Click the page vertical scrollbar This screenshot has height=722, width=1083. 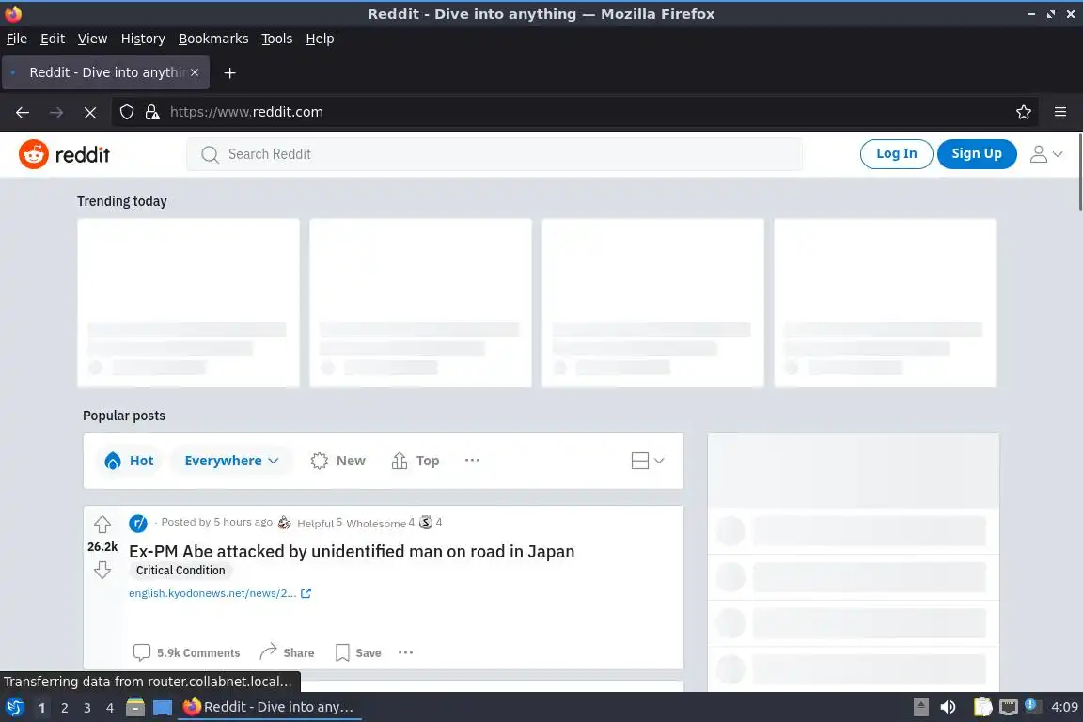pyautogui.click(x=1079, y=173)
